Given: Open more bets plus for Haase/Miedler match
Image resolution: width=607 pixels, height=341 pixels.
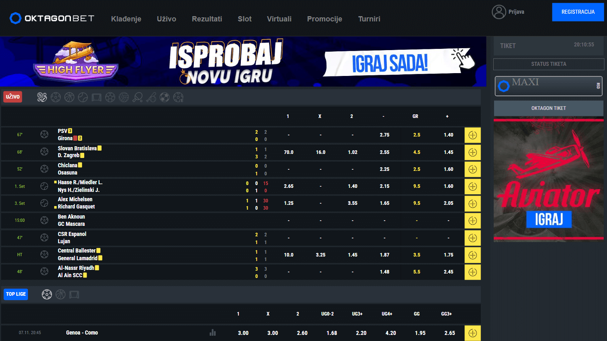Looking at the screenshot, I should point(473,186).
